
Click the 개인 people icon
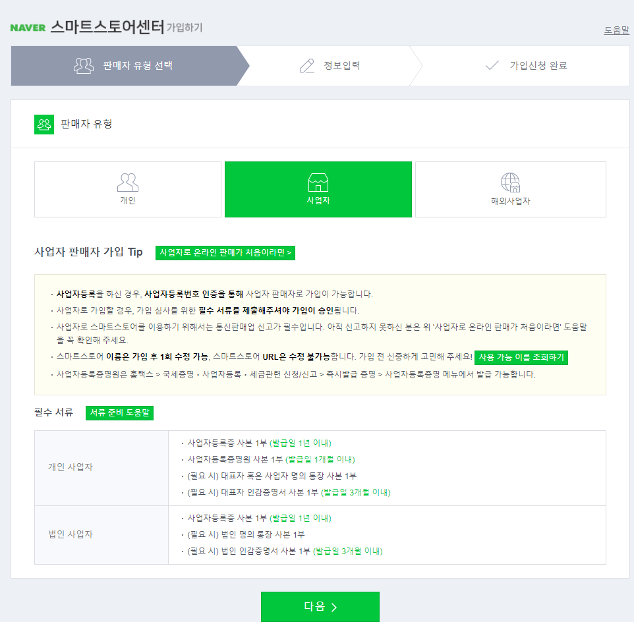tap(128, 183)
